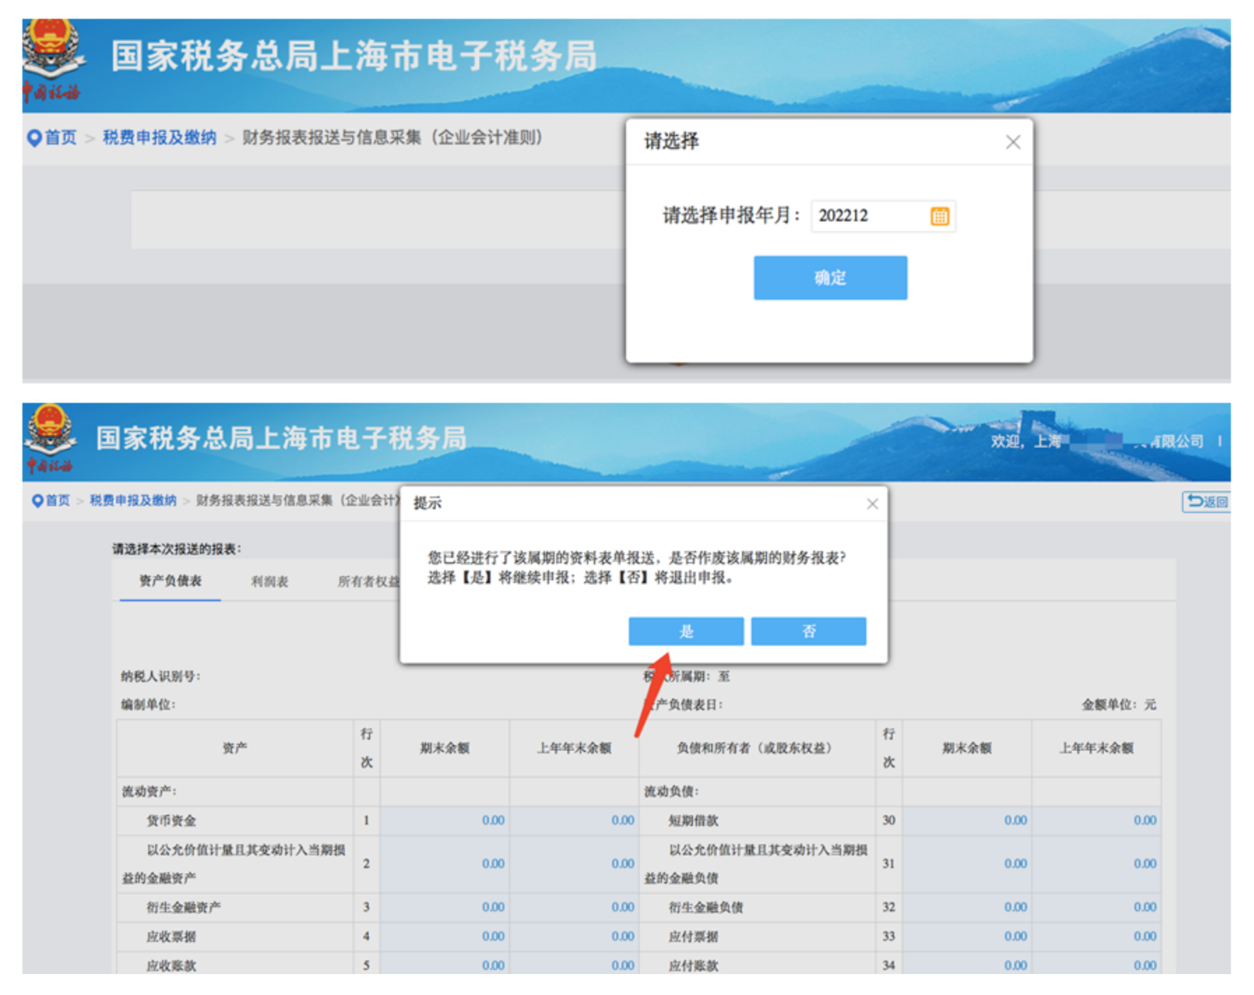The height and width of the screenshot is (995, 1254).
Task: Click the 税费申报及缴纳 breadcrumb in lower page
Action: [x=133, y=501]
